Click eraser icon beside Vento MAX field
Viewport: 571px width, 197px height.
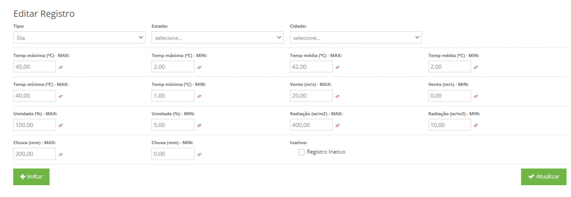click(337, 96)
